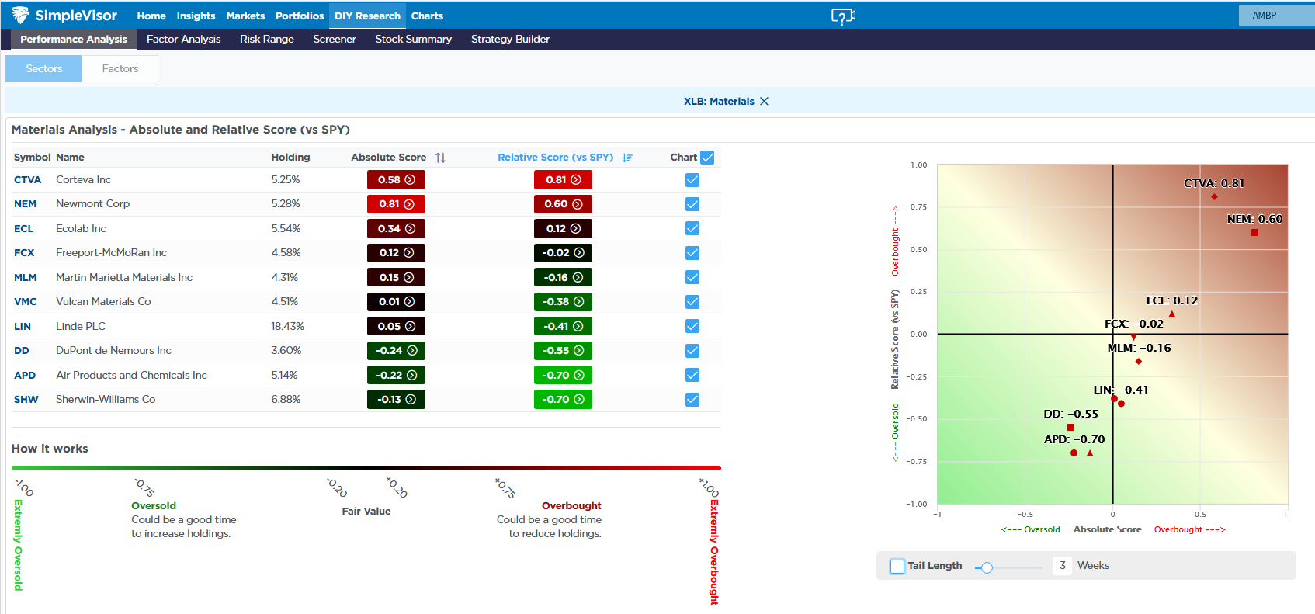This screenshot has height=614, width=1315.
Task: Click the DD: -0.55 chart data point
Action: click(x=1070, y=427)
